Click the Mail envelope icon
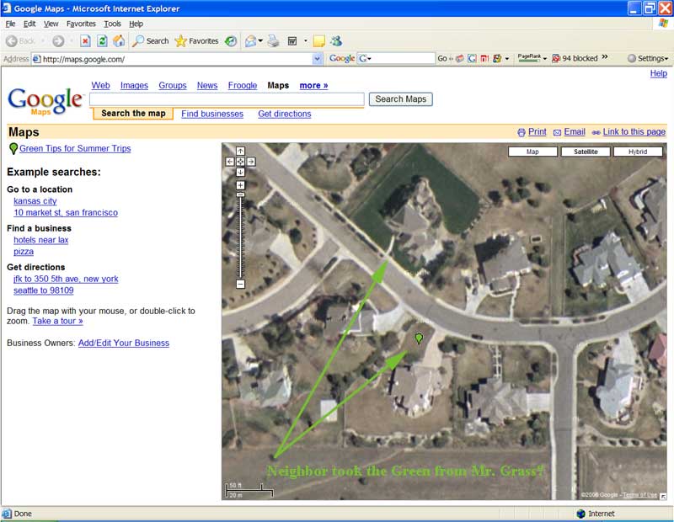This screenshot has width=674, height=522. coord(250,41)
